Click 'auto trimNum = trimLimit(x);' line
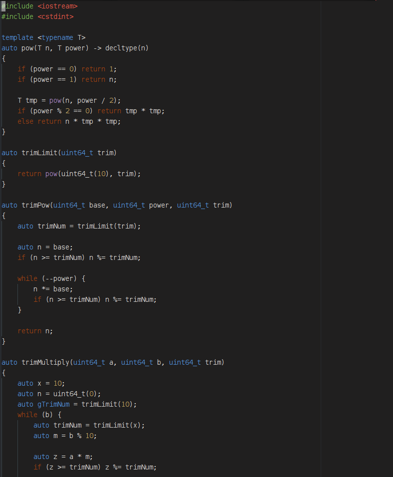 (89, 425)
